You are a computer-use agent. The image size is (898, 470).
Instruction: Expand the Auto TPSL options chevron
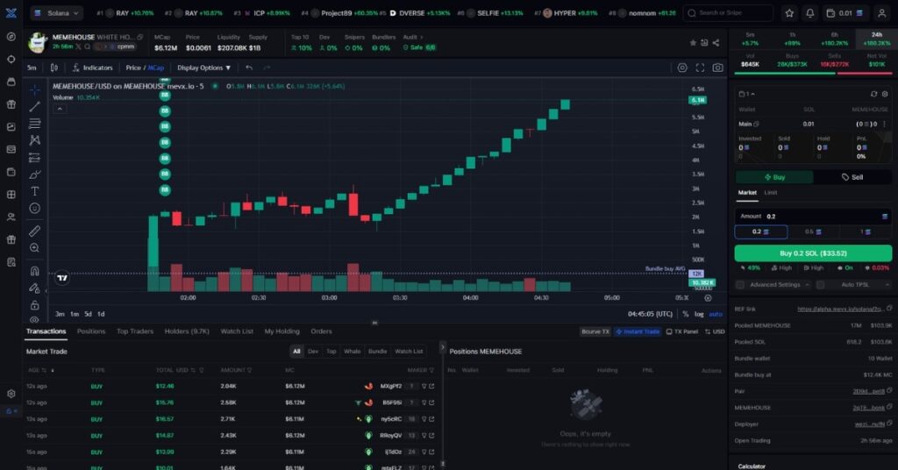click(887, 284)
